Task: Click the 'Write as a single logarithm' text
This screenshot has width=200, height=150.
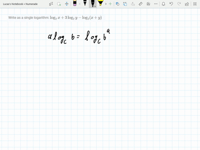Action: click(x=29, y=17)
